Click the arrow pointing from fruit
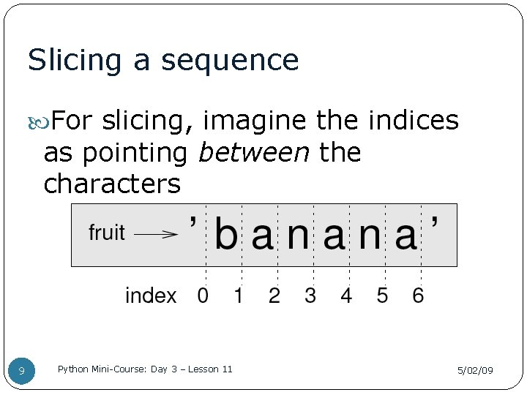 point(157,235)
